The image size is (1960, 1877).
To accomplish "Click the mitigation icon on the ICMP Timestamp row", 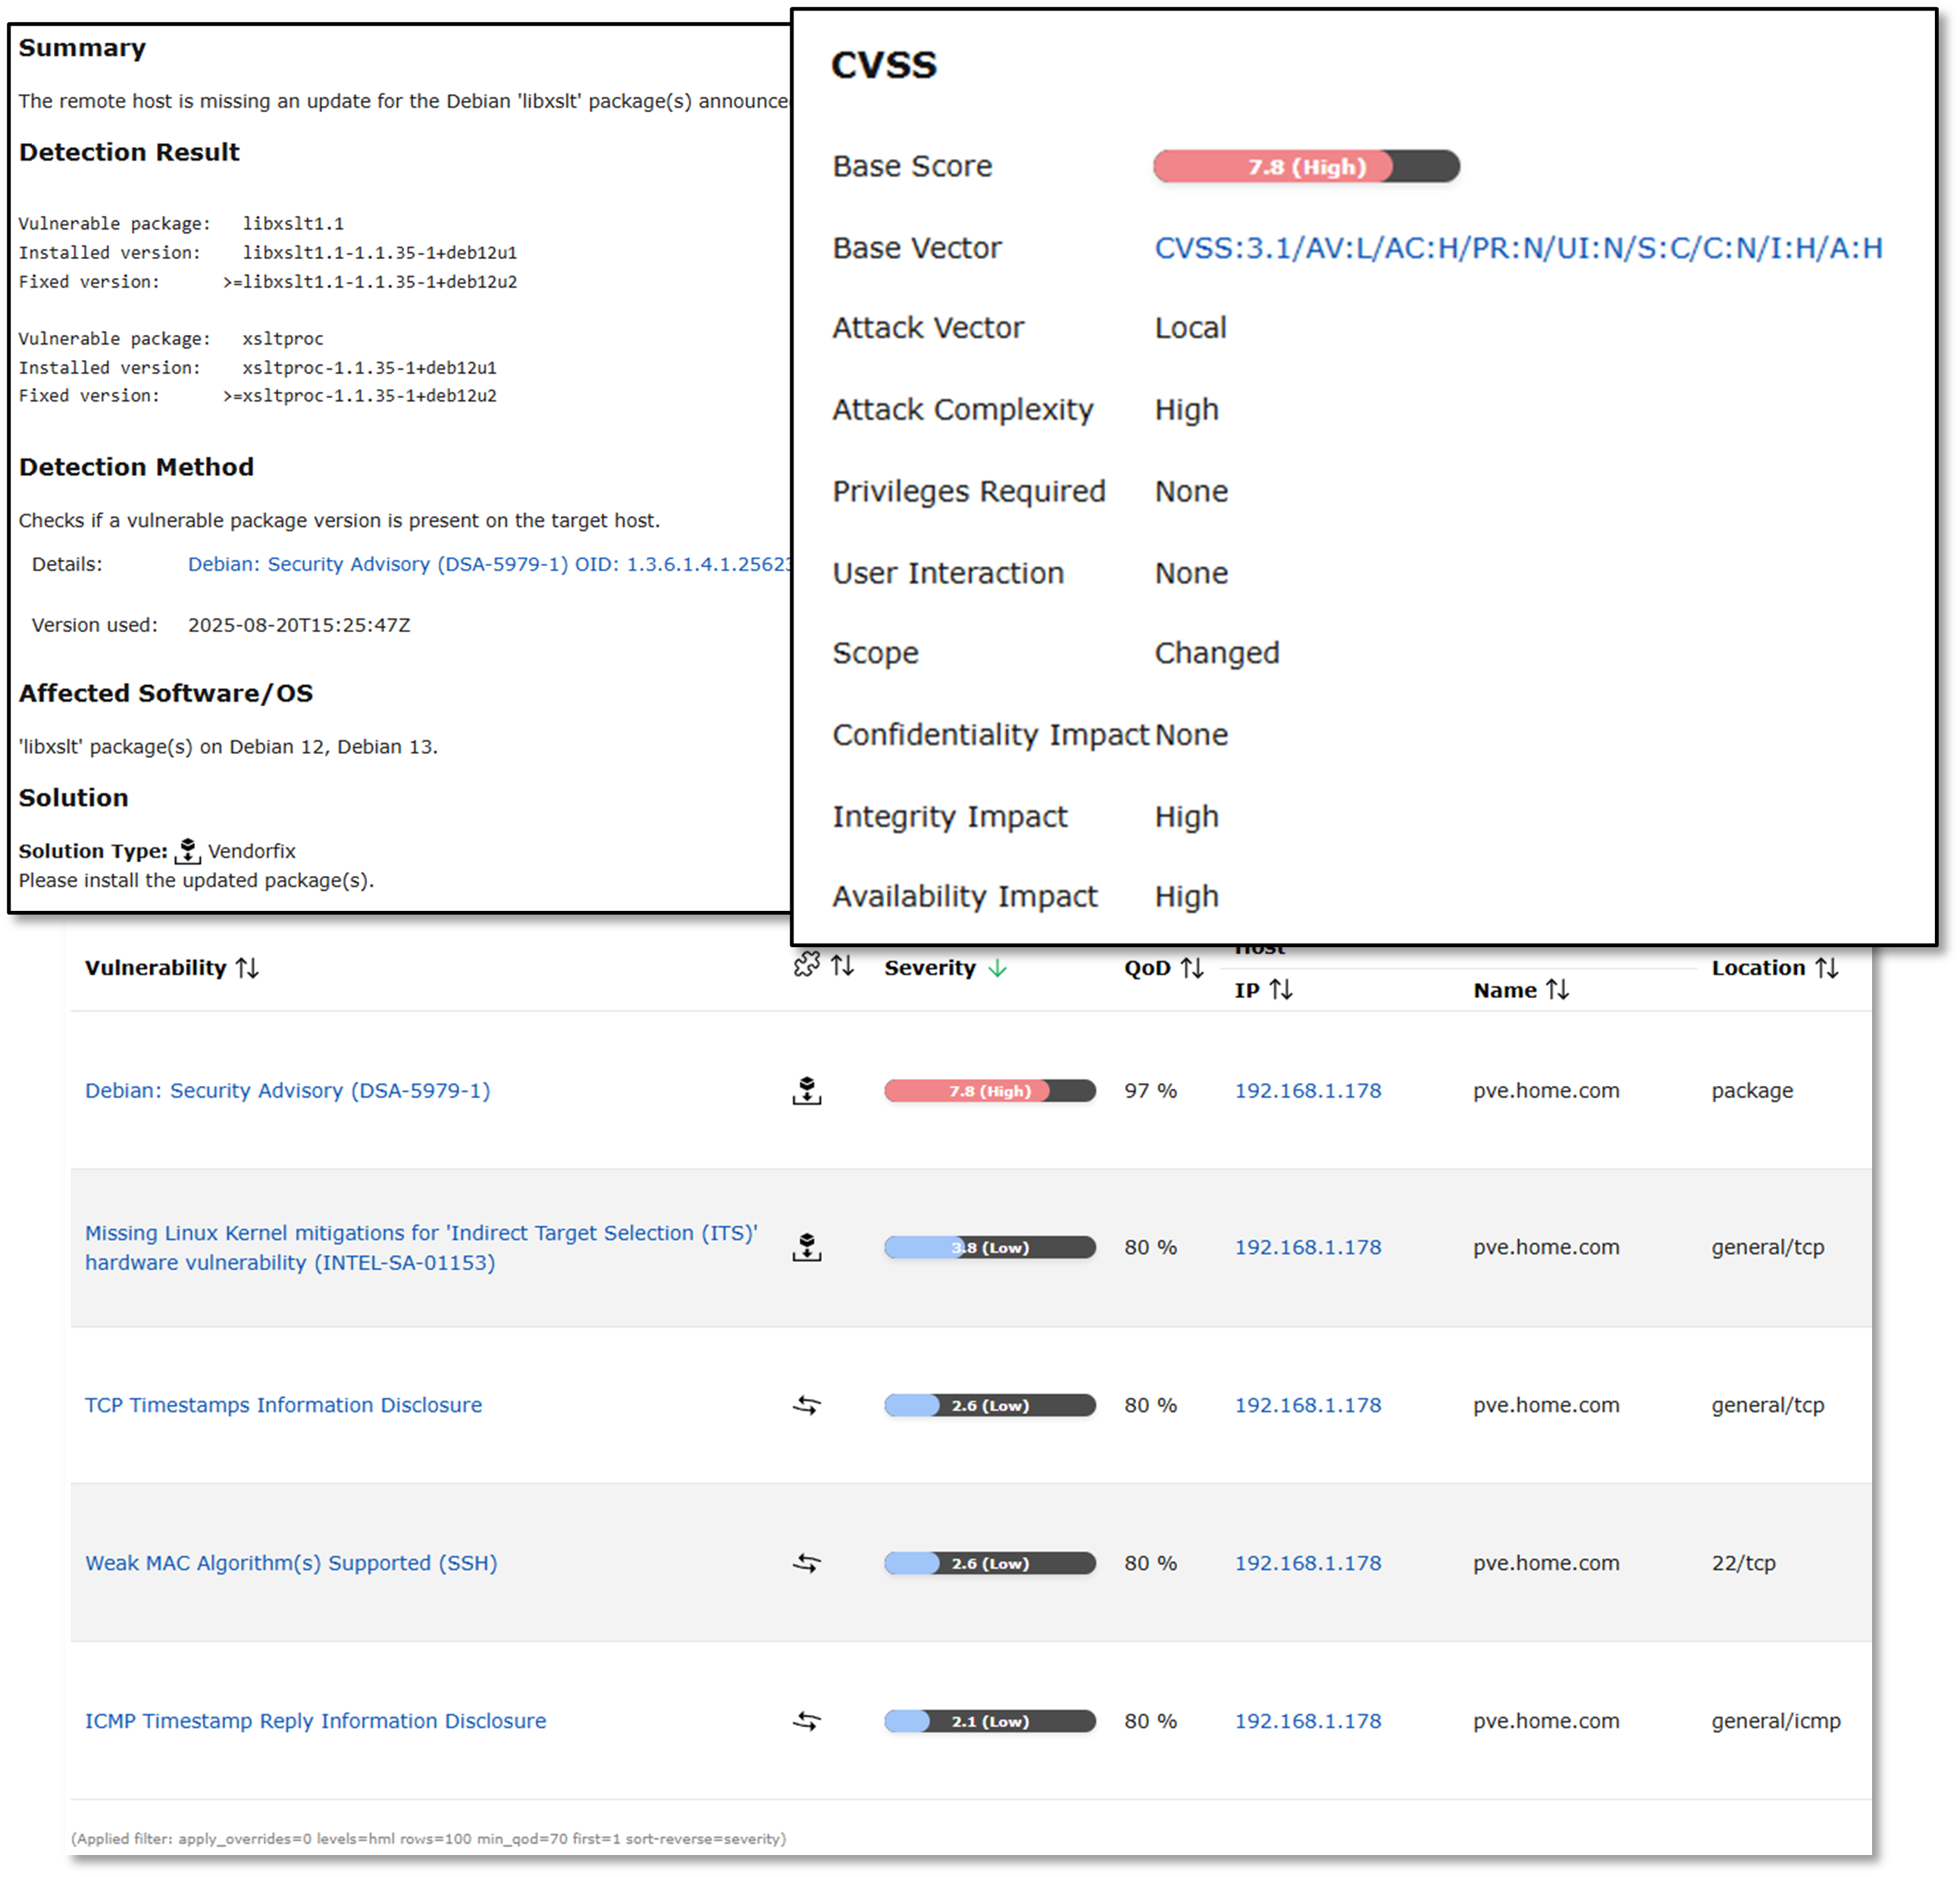I will pos(806,1721).
